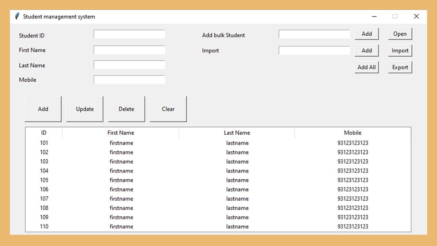Image resolution: width=437 pixels, height=246 pixels.
Task: Click lastname cell in row 106
Action: [x=237, y=189]
